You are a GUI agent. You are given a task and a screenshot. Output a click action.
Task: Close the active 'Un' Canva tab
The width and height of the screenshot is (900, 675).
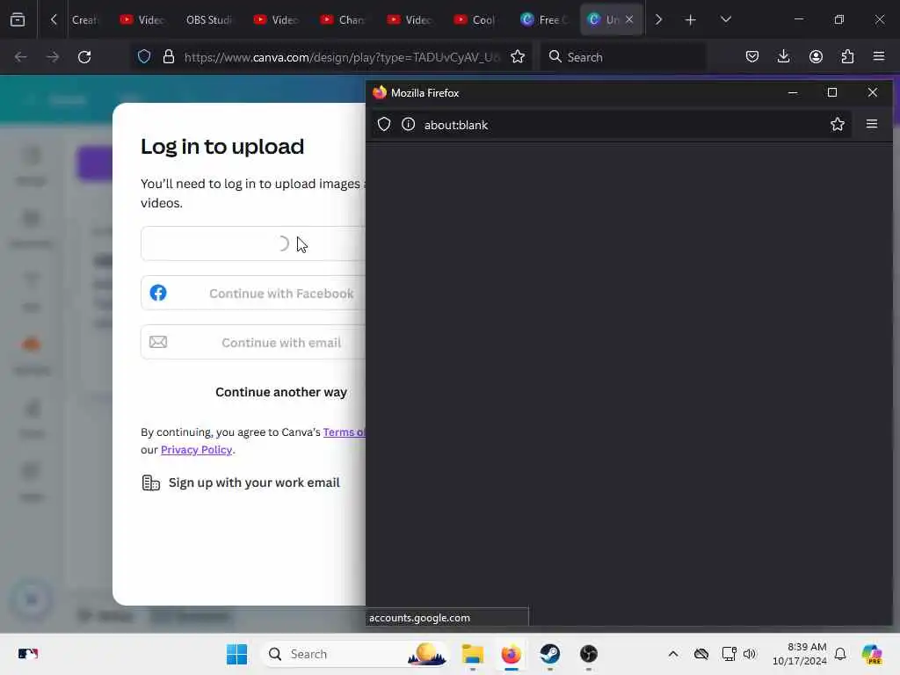pos(629,19)
